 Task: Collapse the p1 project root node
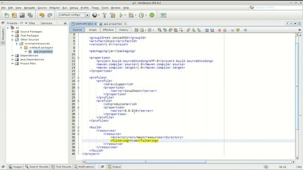pos(8,28)
